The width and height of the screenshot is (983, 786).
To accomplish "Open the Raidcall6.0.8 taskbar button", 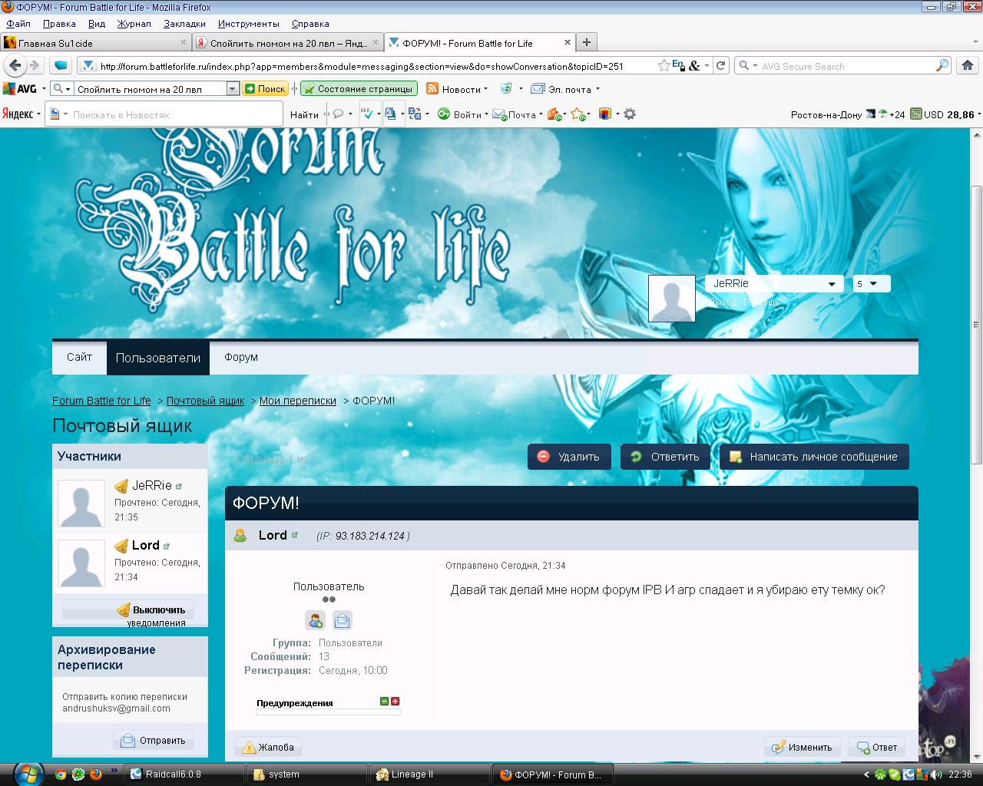I will pyautogui.click(x=184, y=774).
